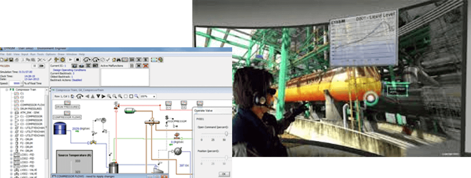Viewport: 471px width, 178px height.
Task: Expand the F3 - DRUM tree node
Action: click(12, 147)
